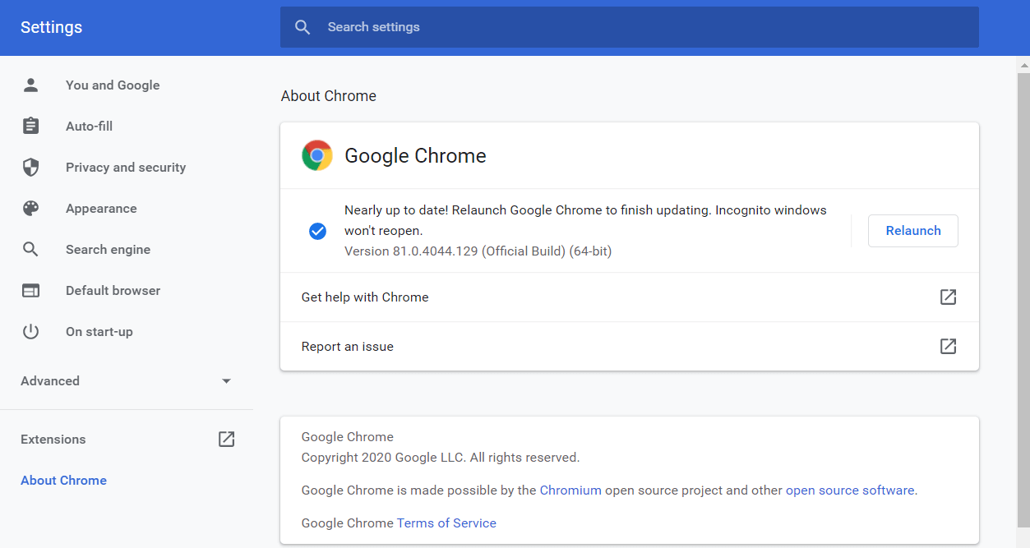Screen dimensions: 1030x548
Task: Click the person icon beside You and Google
Action: tap(30, 85)
